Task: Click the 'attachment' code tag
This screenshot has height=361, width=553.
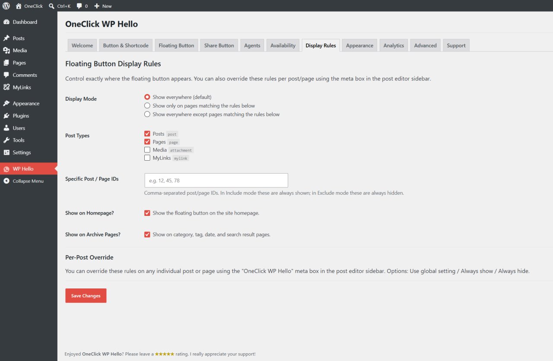Action: tap(181, 150)
